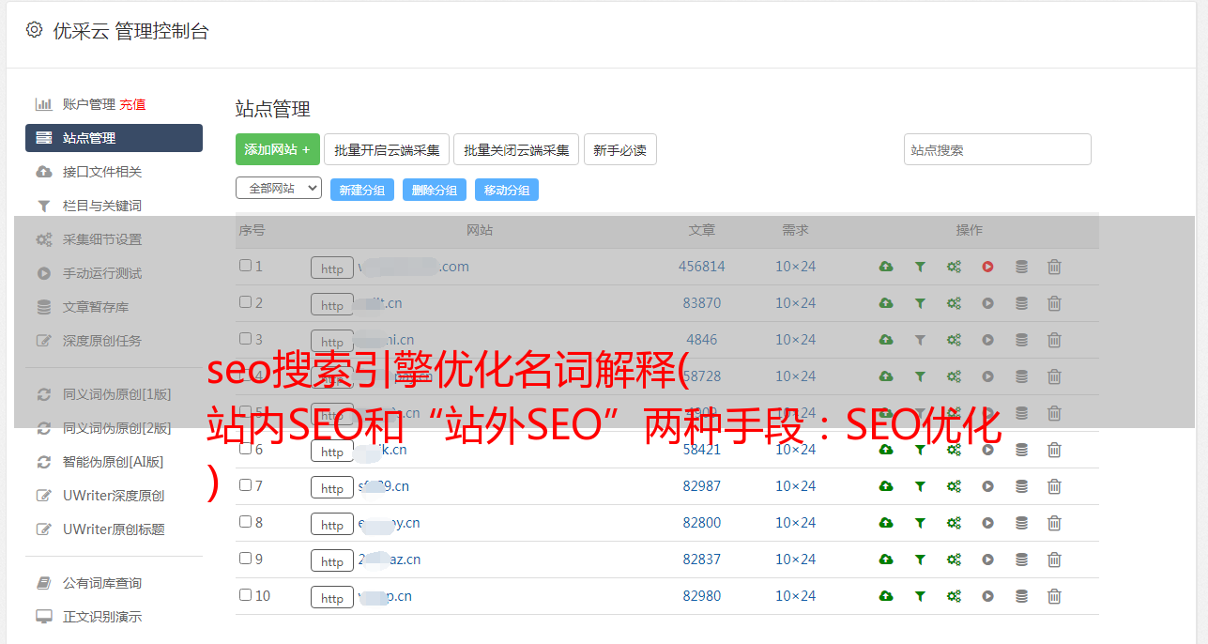Click cloud upload icon in row 2
Viewport: 1208px width, 644px height.
(886, 303)
